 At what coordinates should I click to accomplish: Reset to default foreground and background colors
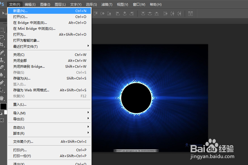point(1,113)
